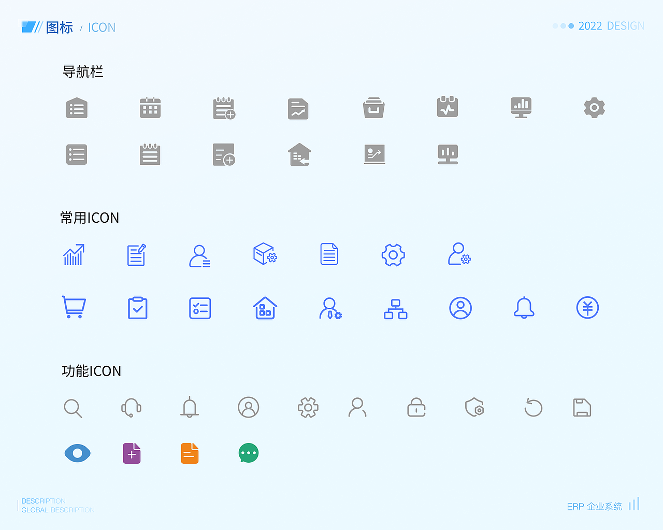Image resolution: width=663 pixels, height=530 pixels.
Task: Select the gray pulse activity calendar icon
Action: click(x=448, y=107)
